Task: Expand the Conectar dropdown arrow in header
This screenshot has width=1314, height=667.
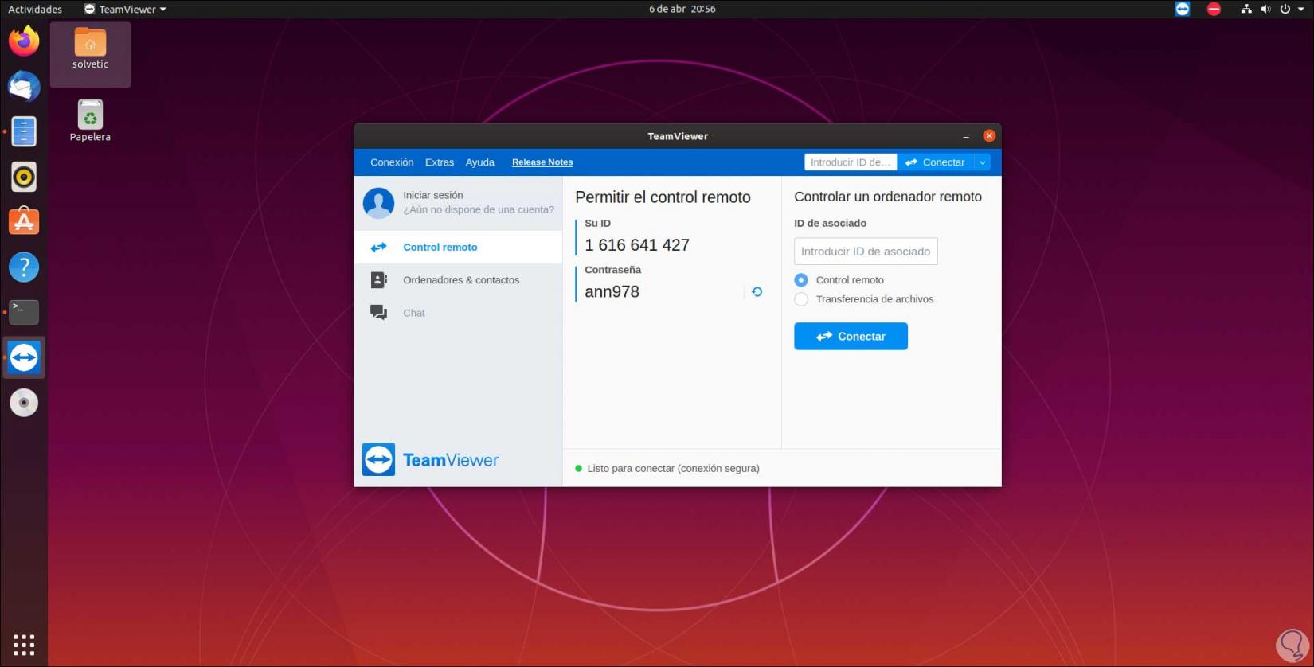Action: click(x=983, y=162)
